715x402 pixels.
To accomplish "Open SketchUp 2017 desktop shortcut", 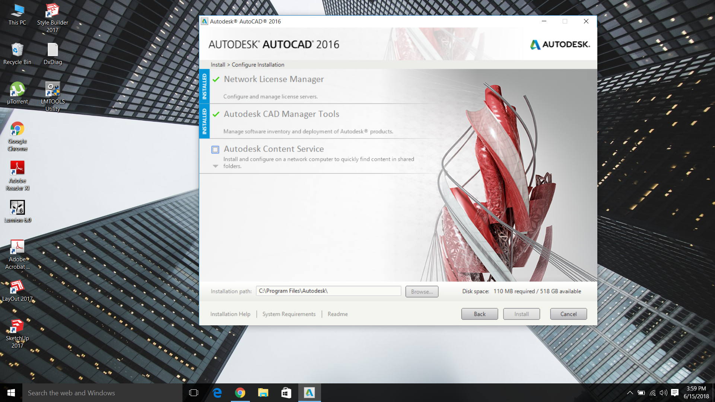I will 17,334.
